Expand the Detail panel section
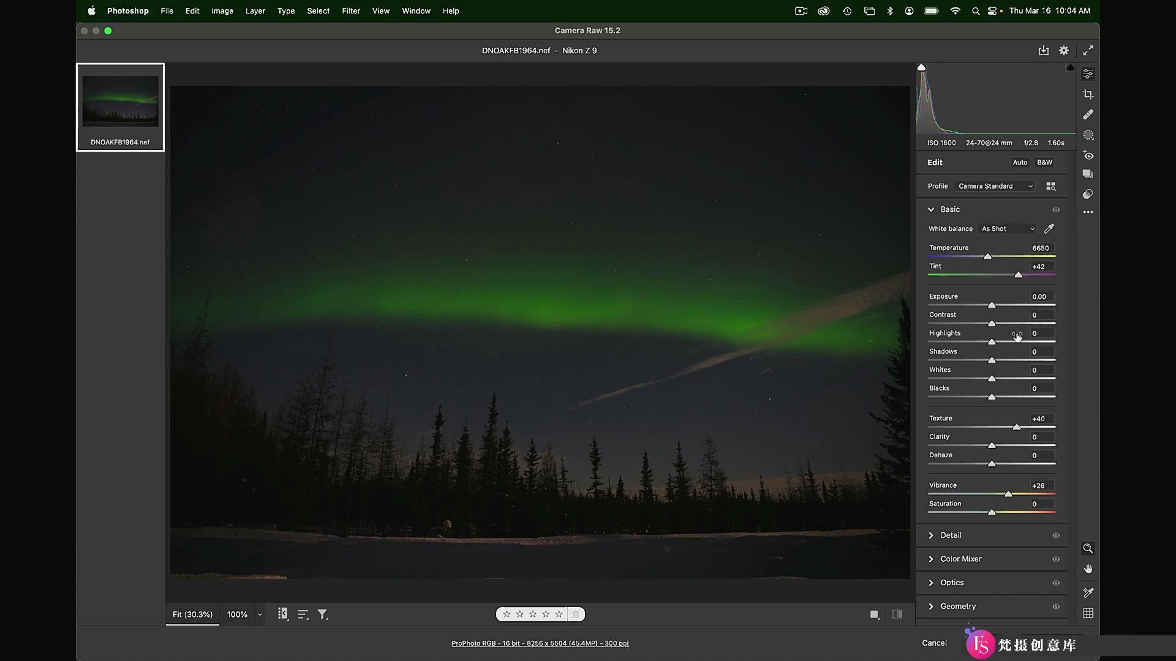 (950, 535)
